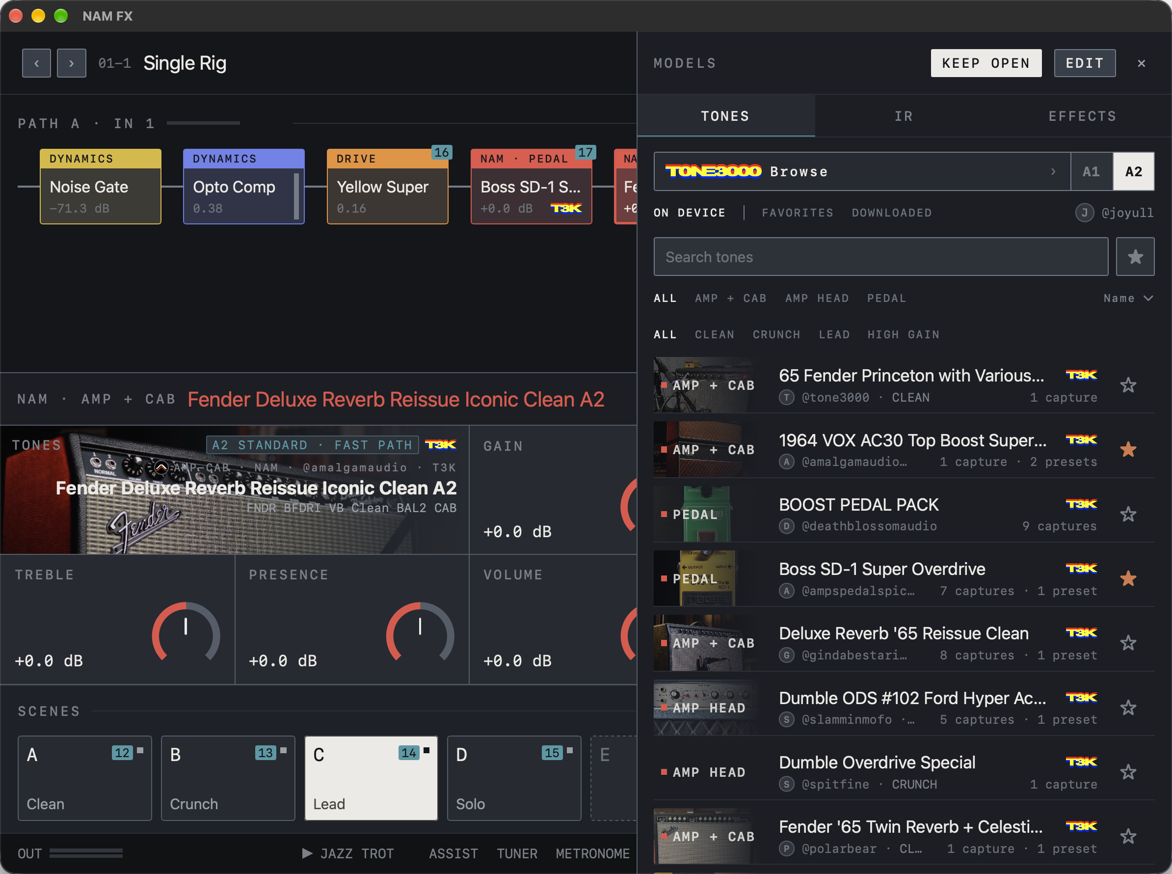Open the ASSIST tool
Image resolution: width=1172 pixels, height=874 pixels.
pyautogui.click(x=453, y=853)
